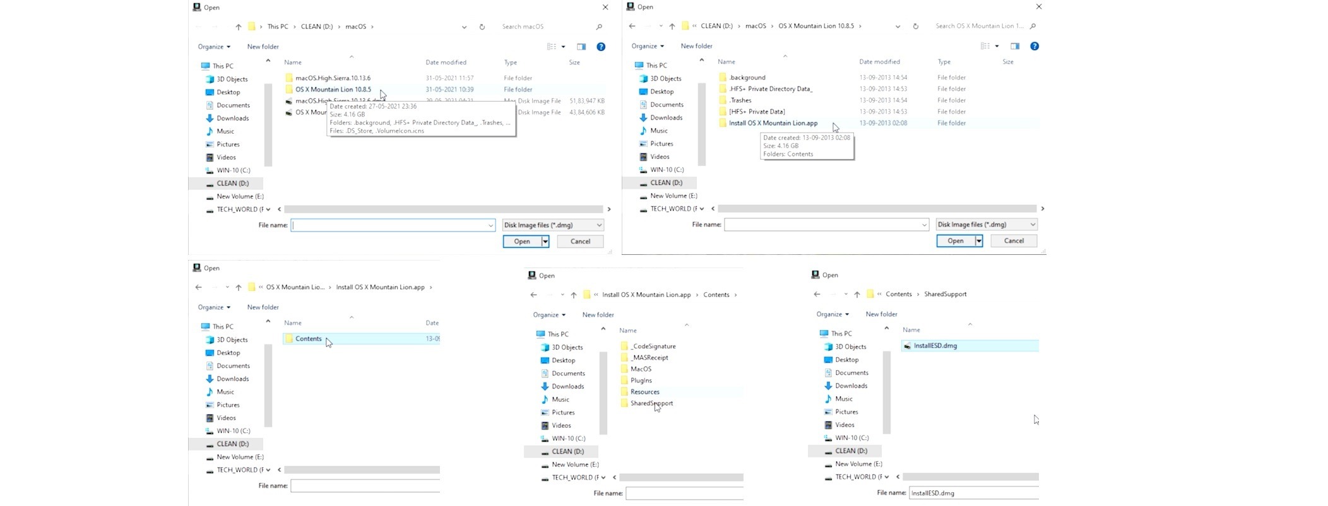1328x506 pixels.
Task: Click the Install OS X Mountain Lion.app breadcrumb in the Contents dialog
Action: [x=646, y=295]
